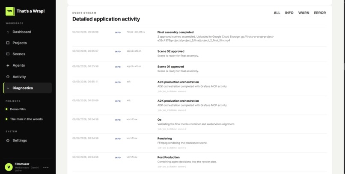Click Media ready Gemini online status
The height and width of the screenshot is (174, 345).
point(27,169)
